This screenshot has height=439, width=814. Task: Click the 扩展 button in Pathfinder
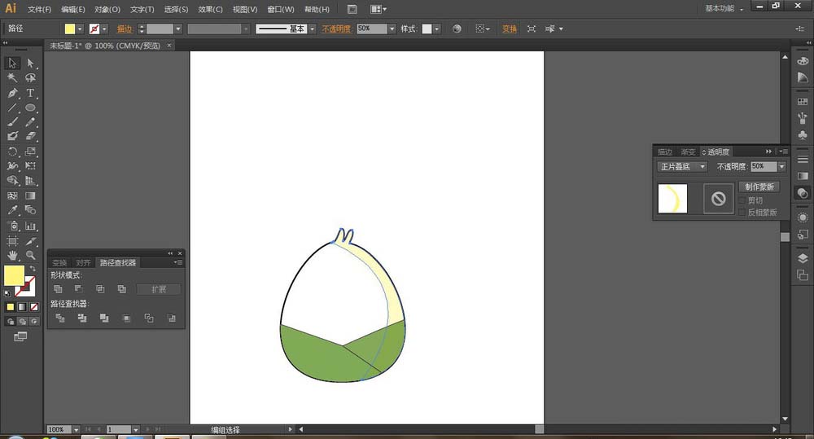(x=159, y=289)
